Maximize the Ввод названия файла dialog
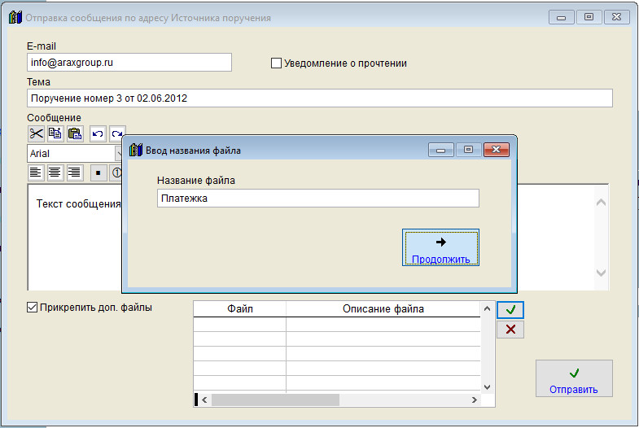 tap(468, 150)
